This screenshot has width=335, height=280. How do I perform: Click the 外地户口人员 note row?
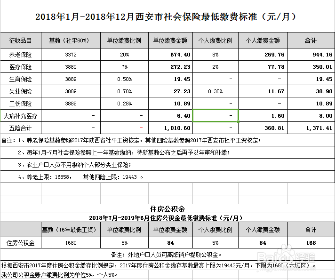click(x=167, y=255)
